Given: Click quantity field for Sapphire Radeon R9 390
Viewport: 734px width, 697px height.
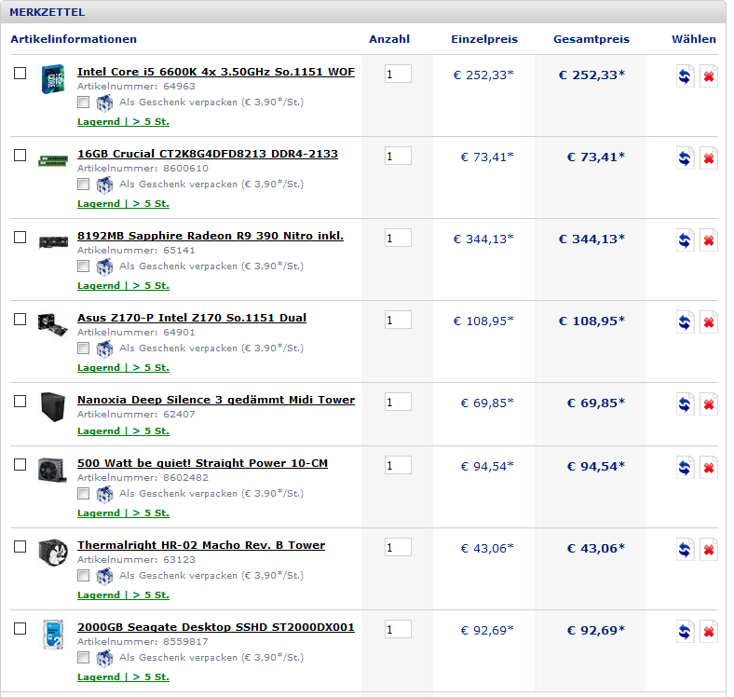Looking at the screenshot, I should pyautogui.click(x=398, y=238).
